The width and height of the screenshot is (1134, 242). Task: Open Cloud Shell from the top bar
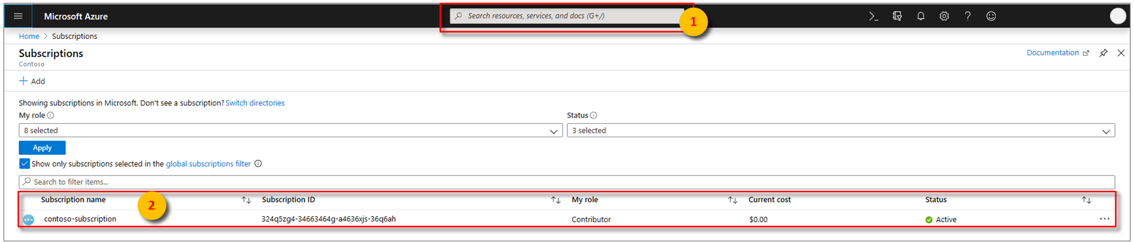click(x=873, y=16)
